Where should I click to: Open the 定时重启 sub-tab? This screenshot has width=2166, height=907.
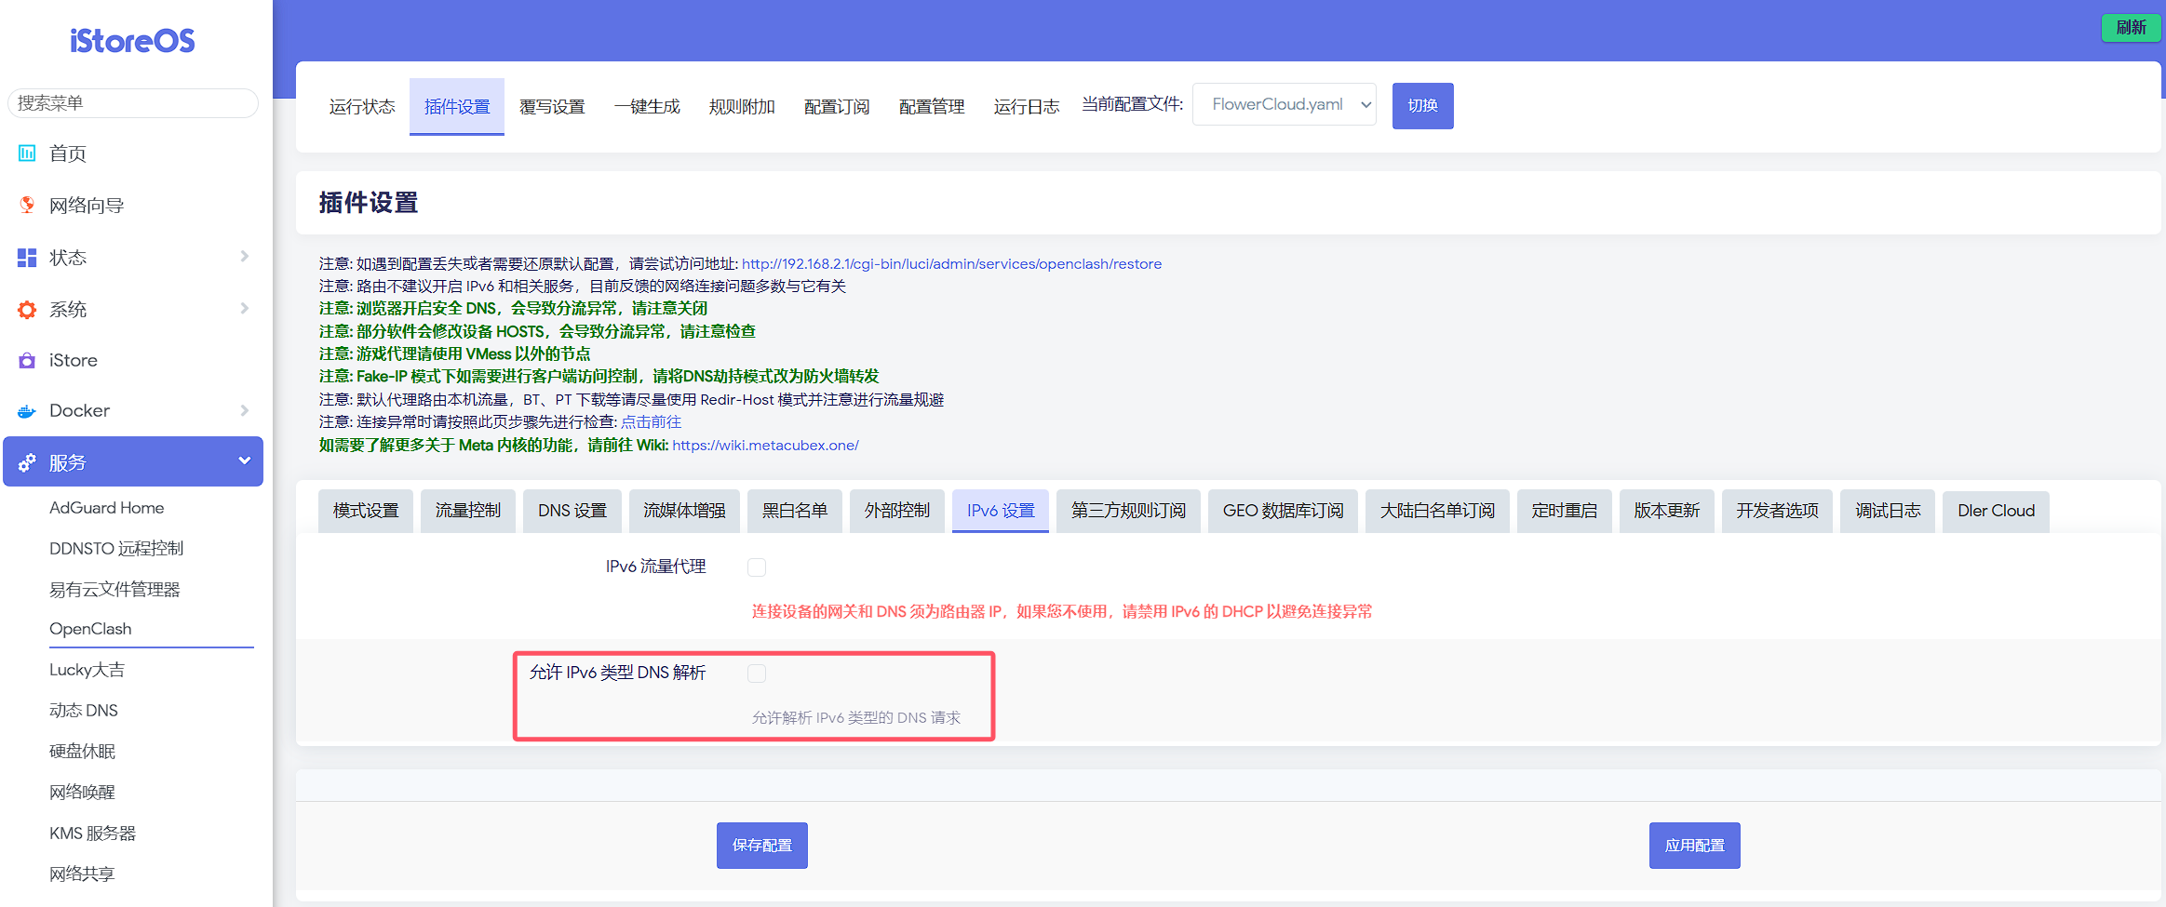[1565, 511]
